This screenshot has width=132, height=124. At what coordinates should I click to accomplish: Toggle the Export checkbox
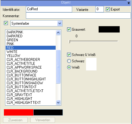(x=108, y=9)
